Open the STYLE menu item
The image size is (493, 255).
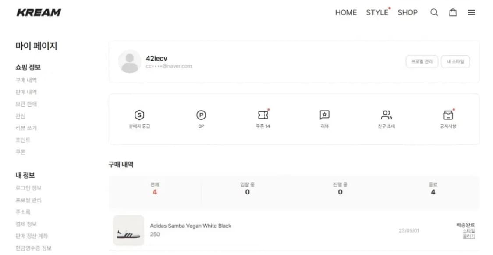pyautogui.click(x=376, y=12)
